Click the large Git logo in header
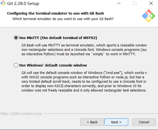This screenshot has height=130, width=158. pos(149,16)
